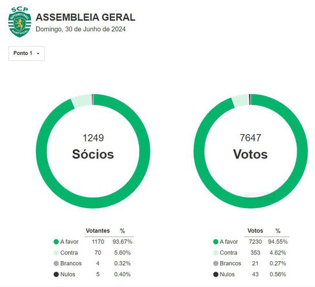Click the Brancos grey dot under Sócios
Image resolution: width=315 pixels, height=287 pixels.
pos(56,264)
